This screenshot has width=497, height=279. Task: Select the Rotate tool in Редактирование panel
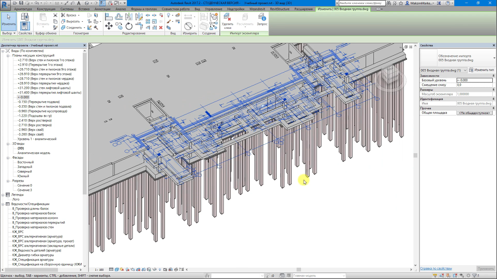(x=129, y=26)
